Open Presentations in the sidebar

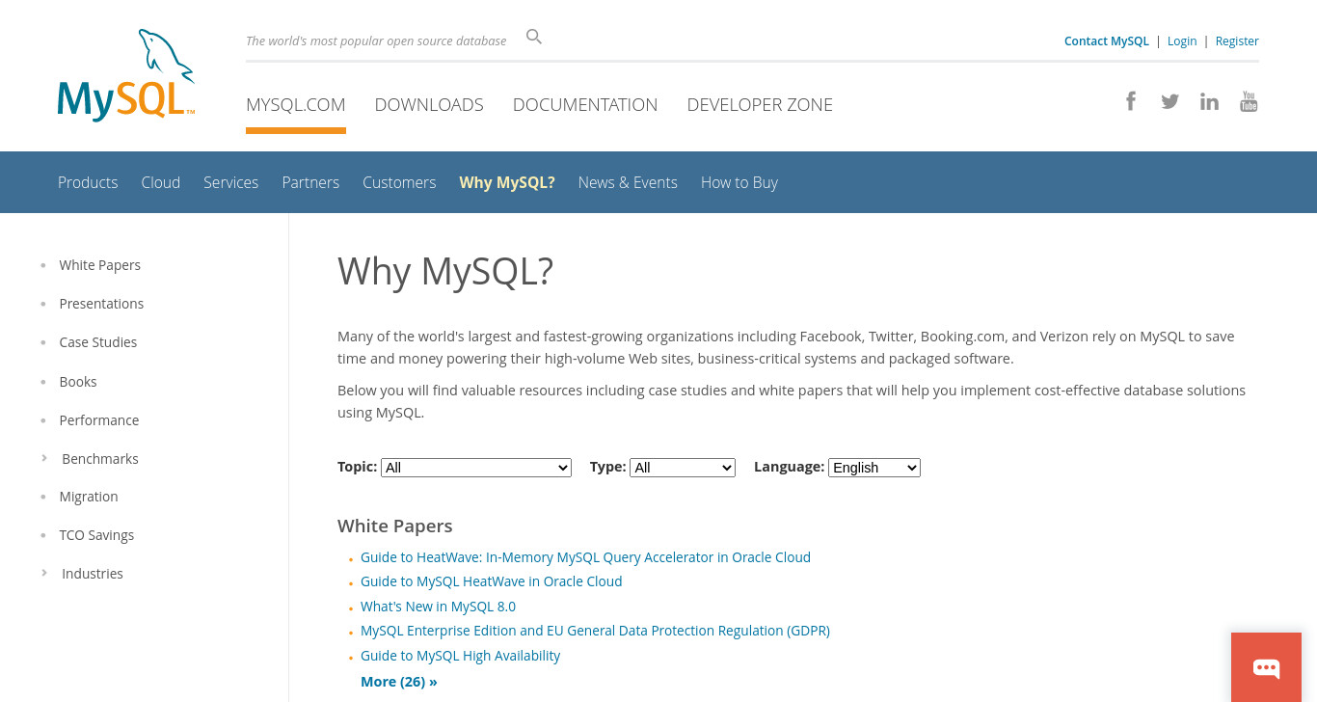pyautogui.click(x=101, y=304)
